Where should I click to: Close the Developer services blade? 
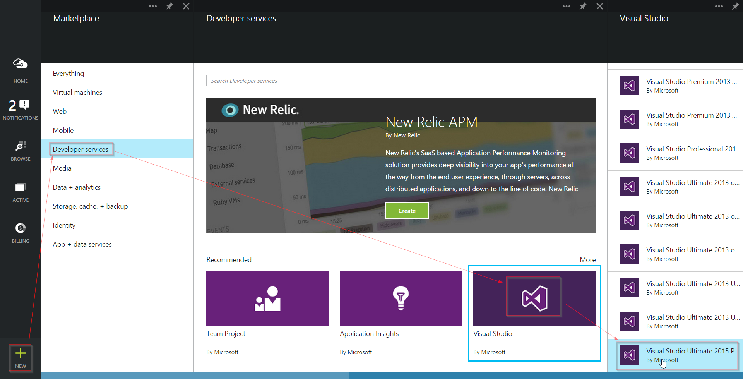pyautogui.click(x=600, y=6)
